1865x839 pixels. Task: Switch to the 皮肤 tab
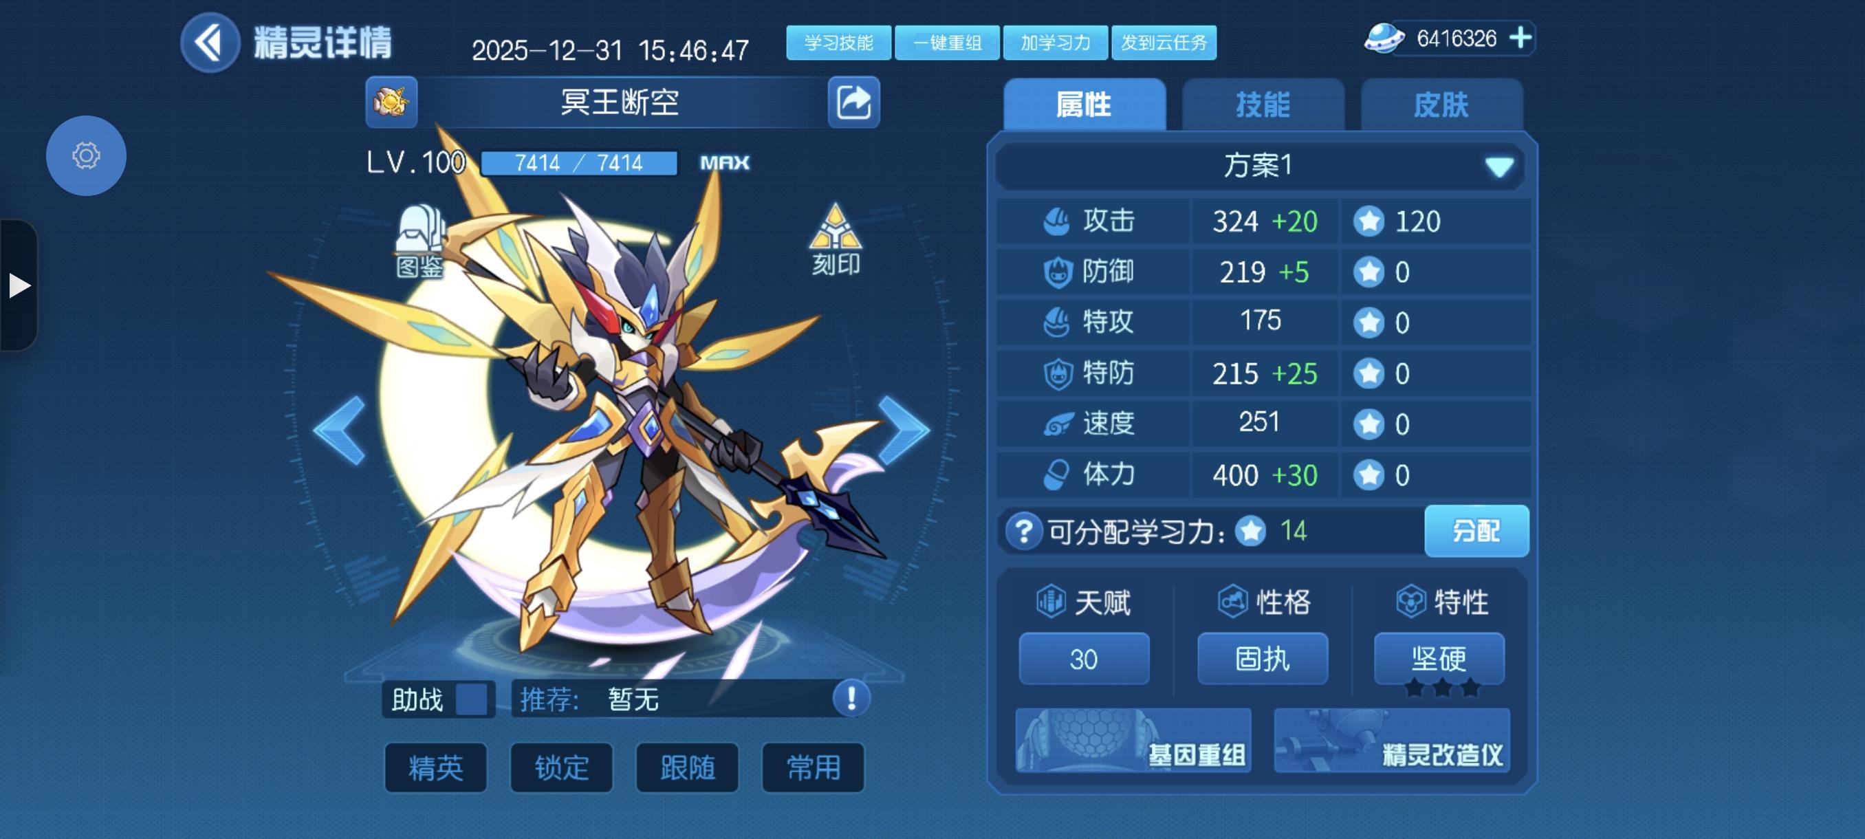1441,105
